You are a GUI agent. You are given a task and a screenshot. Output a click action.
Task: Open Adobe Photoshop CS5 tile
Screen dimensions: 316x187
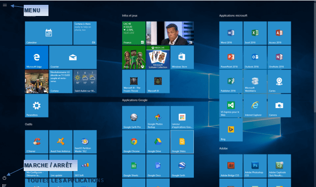255,166
